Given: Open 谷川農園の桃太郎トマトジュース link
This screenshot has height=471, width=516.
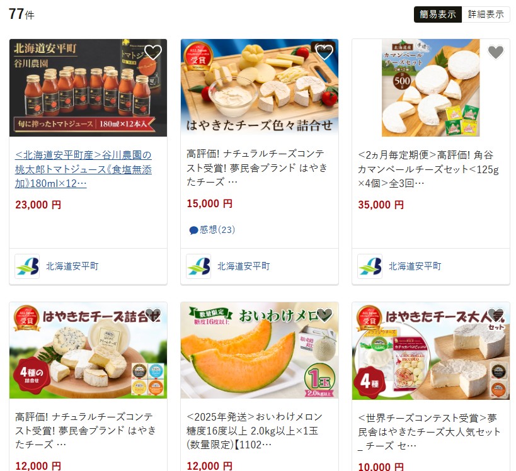Looking at the screenshot, I should click(x=84, y=169).
